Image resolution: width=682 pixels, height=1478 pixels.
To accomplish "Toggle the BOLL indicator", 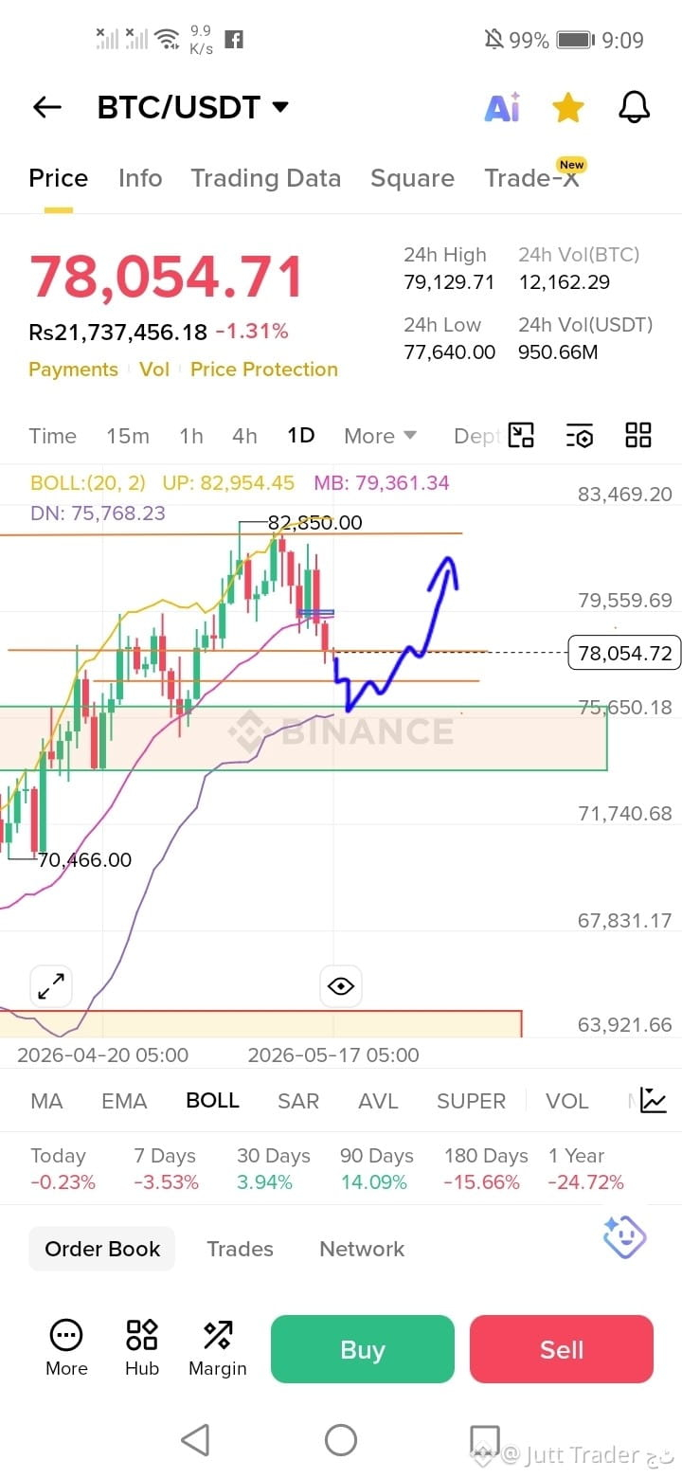I will click(x=213, y=1101).
